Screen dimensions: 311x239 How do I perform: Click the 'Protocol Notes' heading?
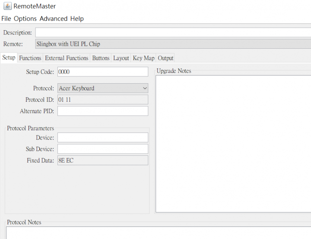[24, 222]
